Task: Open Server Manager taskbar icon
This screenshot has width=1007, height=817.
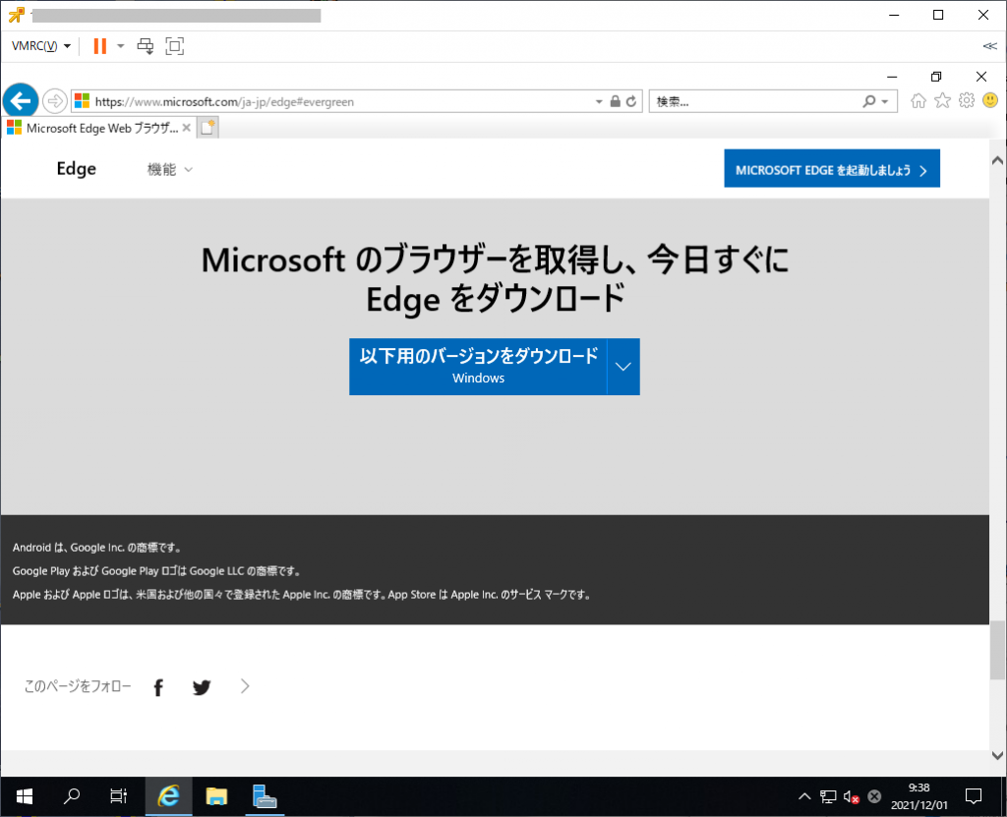Action: [265, 797]
